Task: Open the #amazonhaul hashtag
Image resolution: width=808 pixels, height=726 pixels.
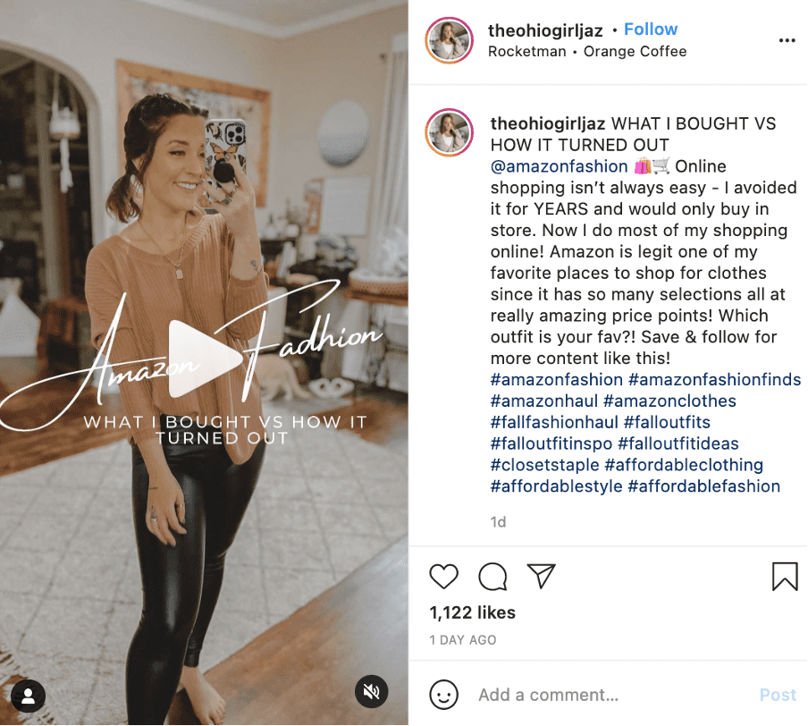Action: pos(544,401)
